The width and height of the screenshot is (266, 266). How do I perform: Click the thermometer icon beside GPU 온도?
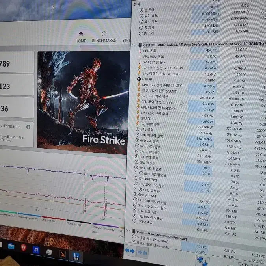point(140,51)
